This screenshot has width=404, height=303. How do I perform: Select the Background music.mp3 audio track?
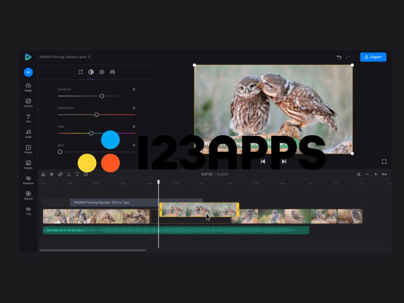[x=176, y=230]
